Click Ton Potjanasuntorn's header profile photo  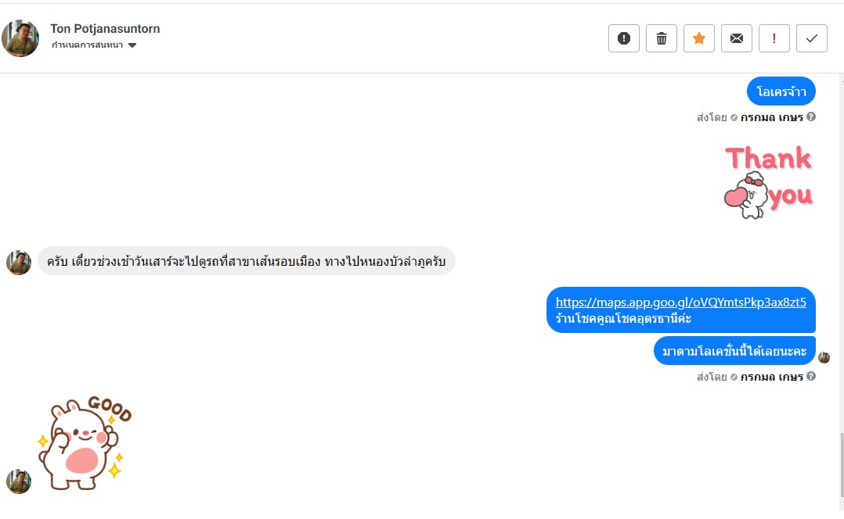[x=20, y=38]
